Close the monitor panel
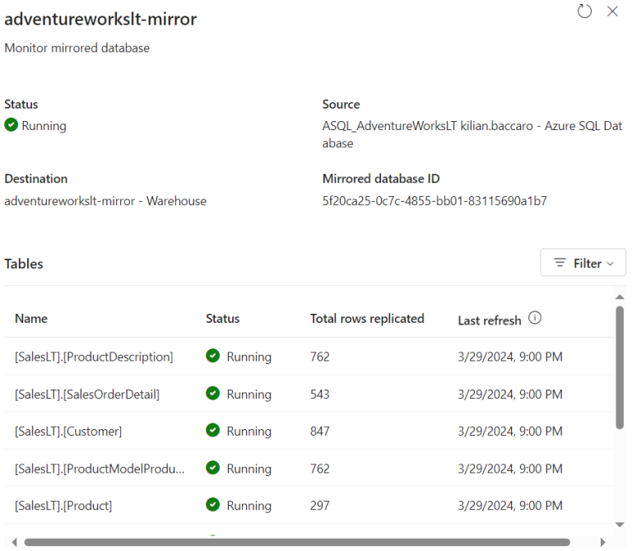632x551 pixels. point(612,12)
